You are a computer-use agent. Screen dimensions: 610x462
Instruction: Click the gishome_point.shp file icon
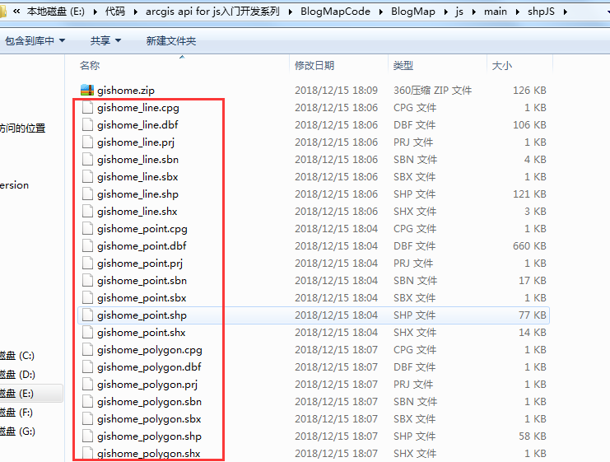click(x=87, y=315)
